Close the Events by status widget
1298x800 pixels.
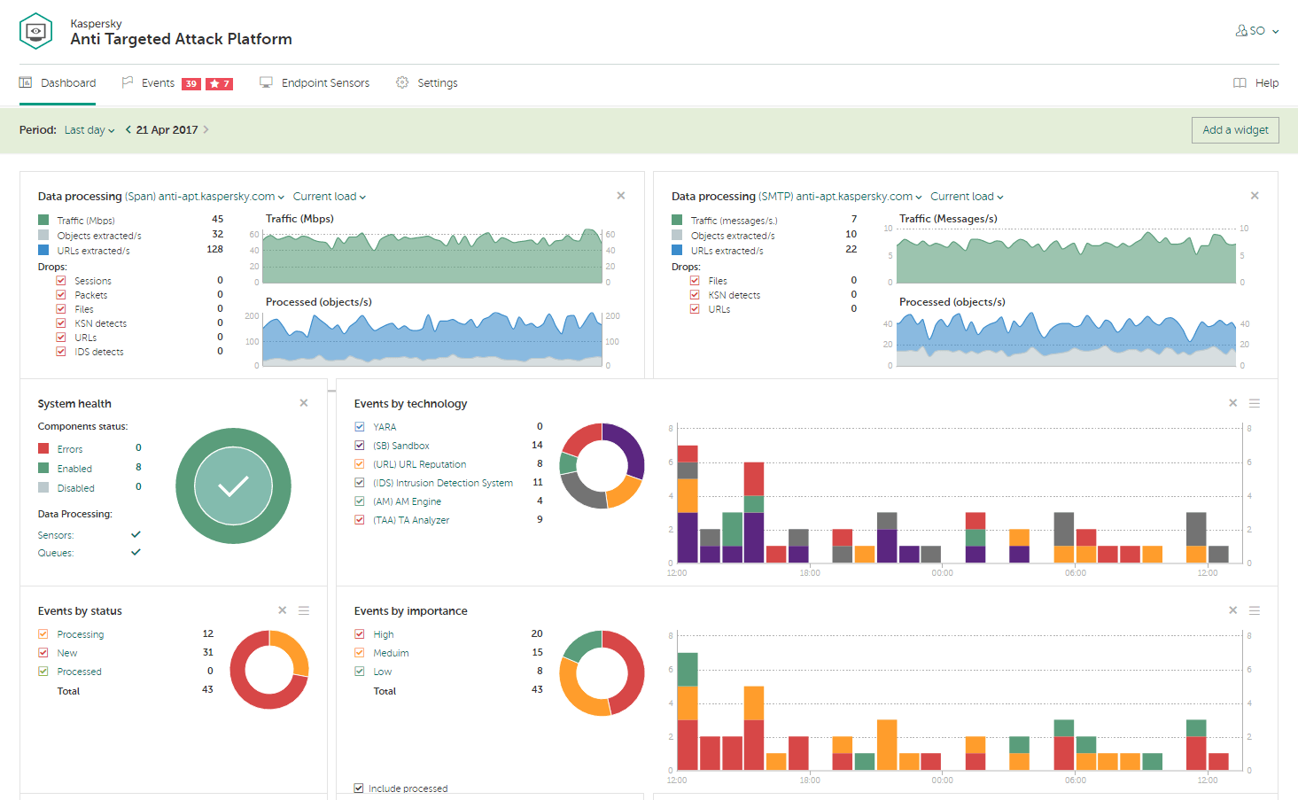point(283,610)
